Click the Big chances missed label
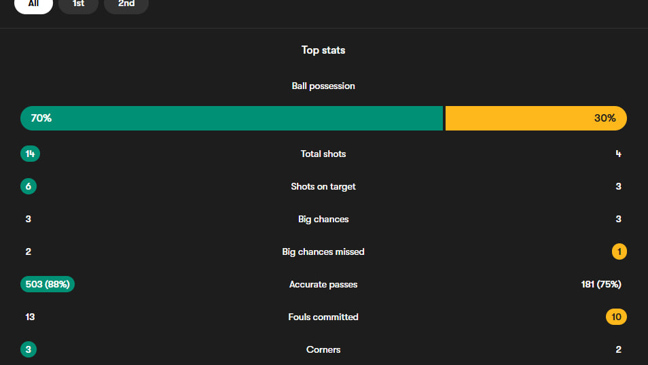The image size is (648, 365). [x=323, y=252]
